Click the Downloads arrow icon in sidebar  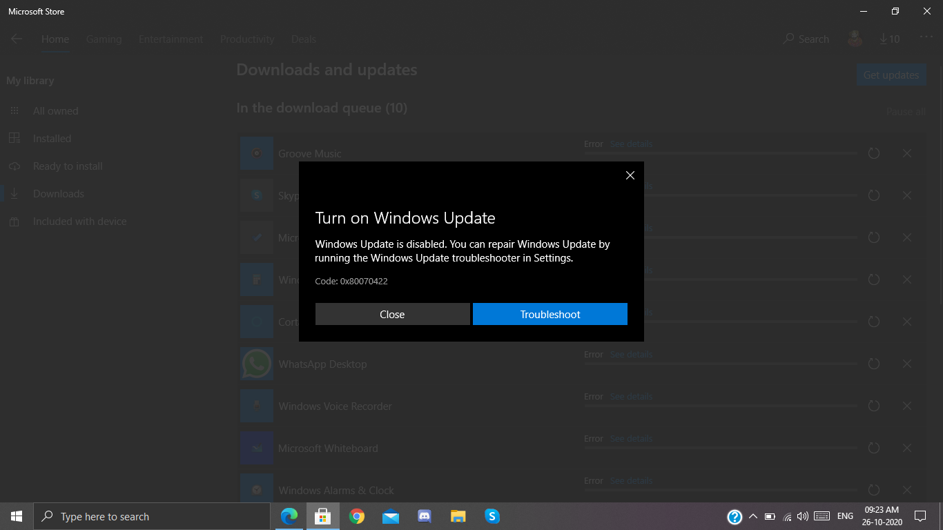(14, 194)
